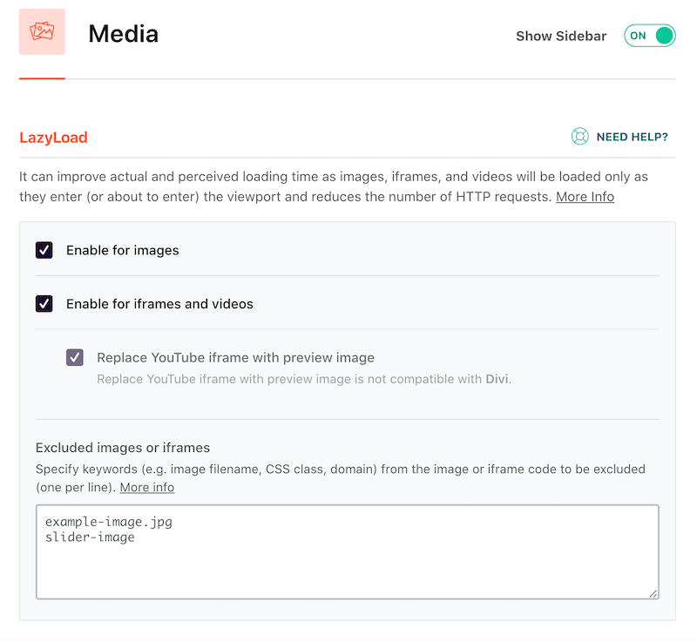Click the Show Sidebar label text
Image resolution: width=697 pixels, height=642 pixels.
[561, 36]
